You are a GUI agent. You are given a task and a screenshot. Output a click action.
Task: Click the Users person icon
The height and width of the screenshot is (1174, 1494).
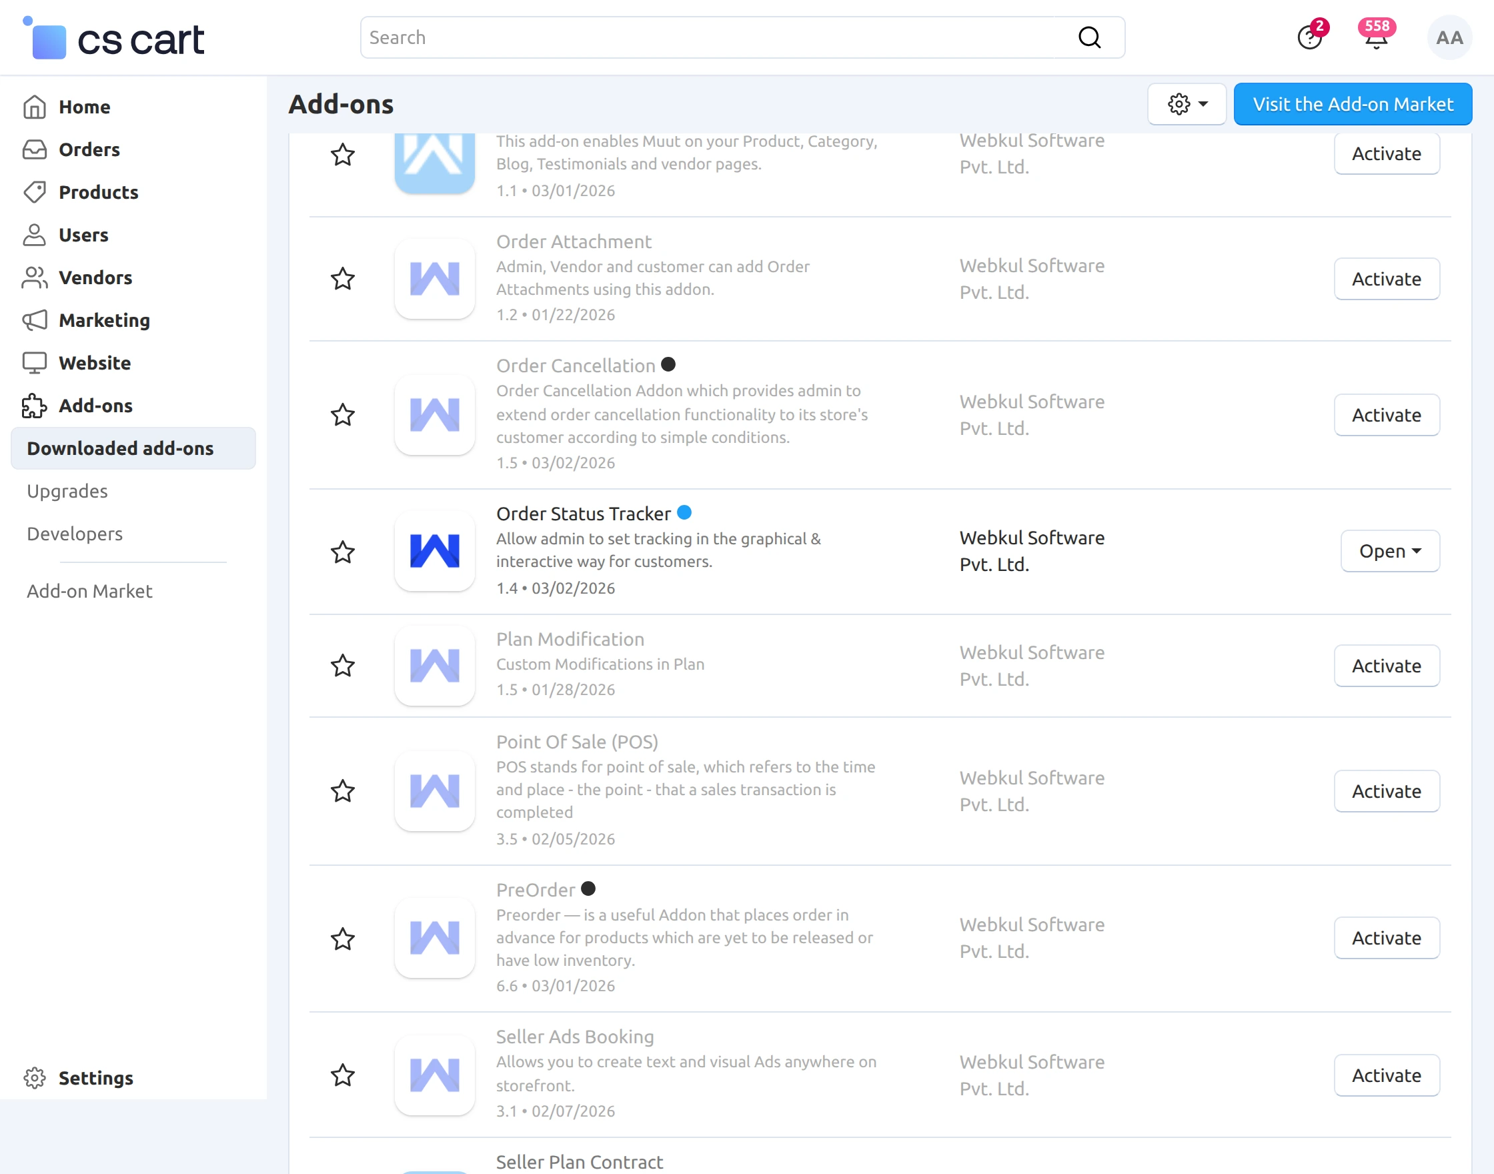[35, 234]
